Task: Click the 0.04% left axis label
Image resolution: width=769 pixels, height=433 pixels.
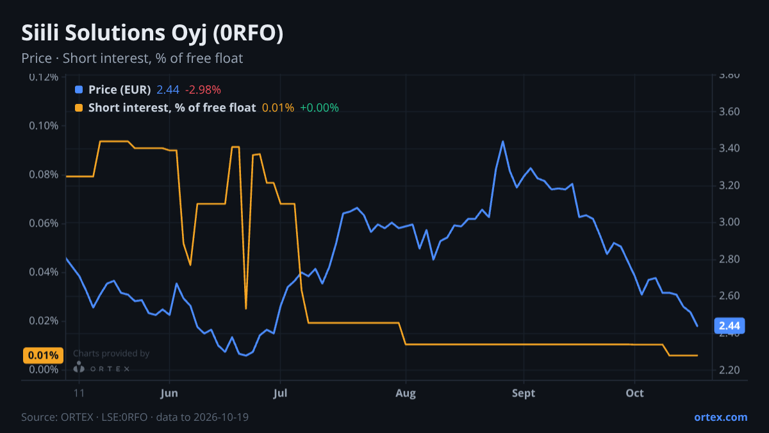Action: tap(44, 272)
